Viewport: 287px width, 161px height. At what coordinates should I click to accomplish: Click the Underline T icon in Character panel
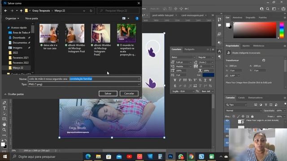[205, 80]
